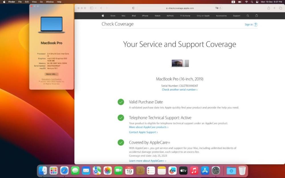Open Launchpad in the Dock

click(54, 171)
